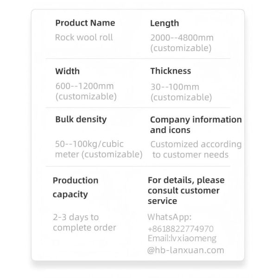Image resolution: width=278 pixels, height=278 pixels.
Task: Select the 30--100mm thickness value
Action: click(x=175, y=87)
